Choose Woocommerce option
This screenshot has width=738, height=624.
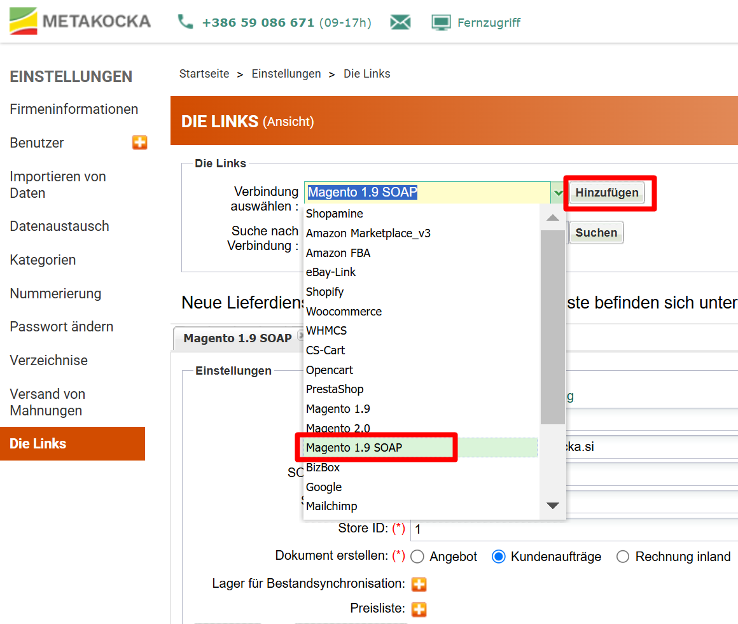click(x=421, y=312)
